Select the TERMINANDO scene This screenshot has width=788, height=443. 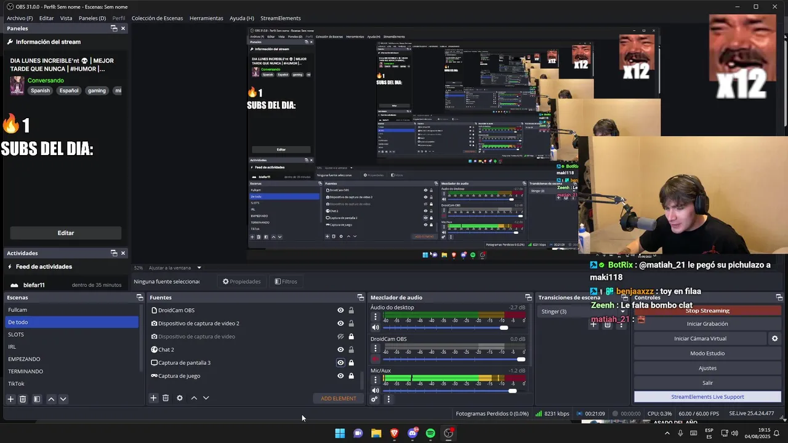pos(71,372)
